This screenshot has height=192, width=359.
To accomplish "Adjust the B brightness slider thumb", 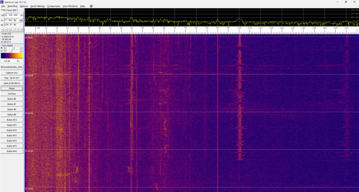I will [x=13, y=48].
